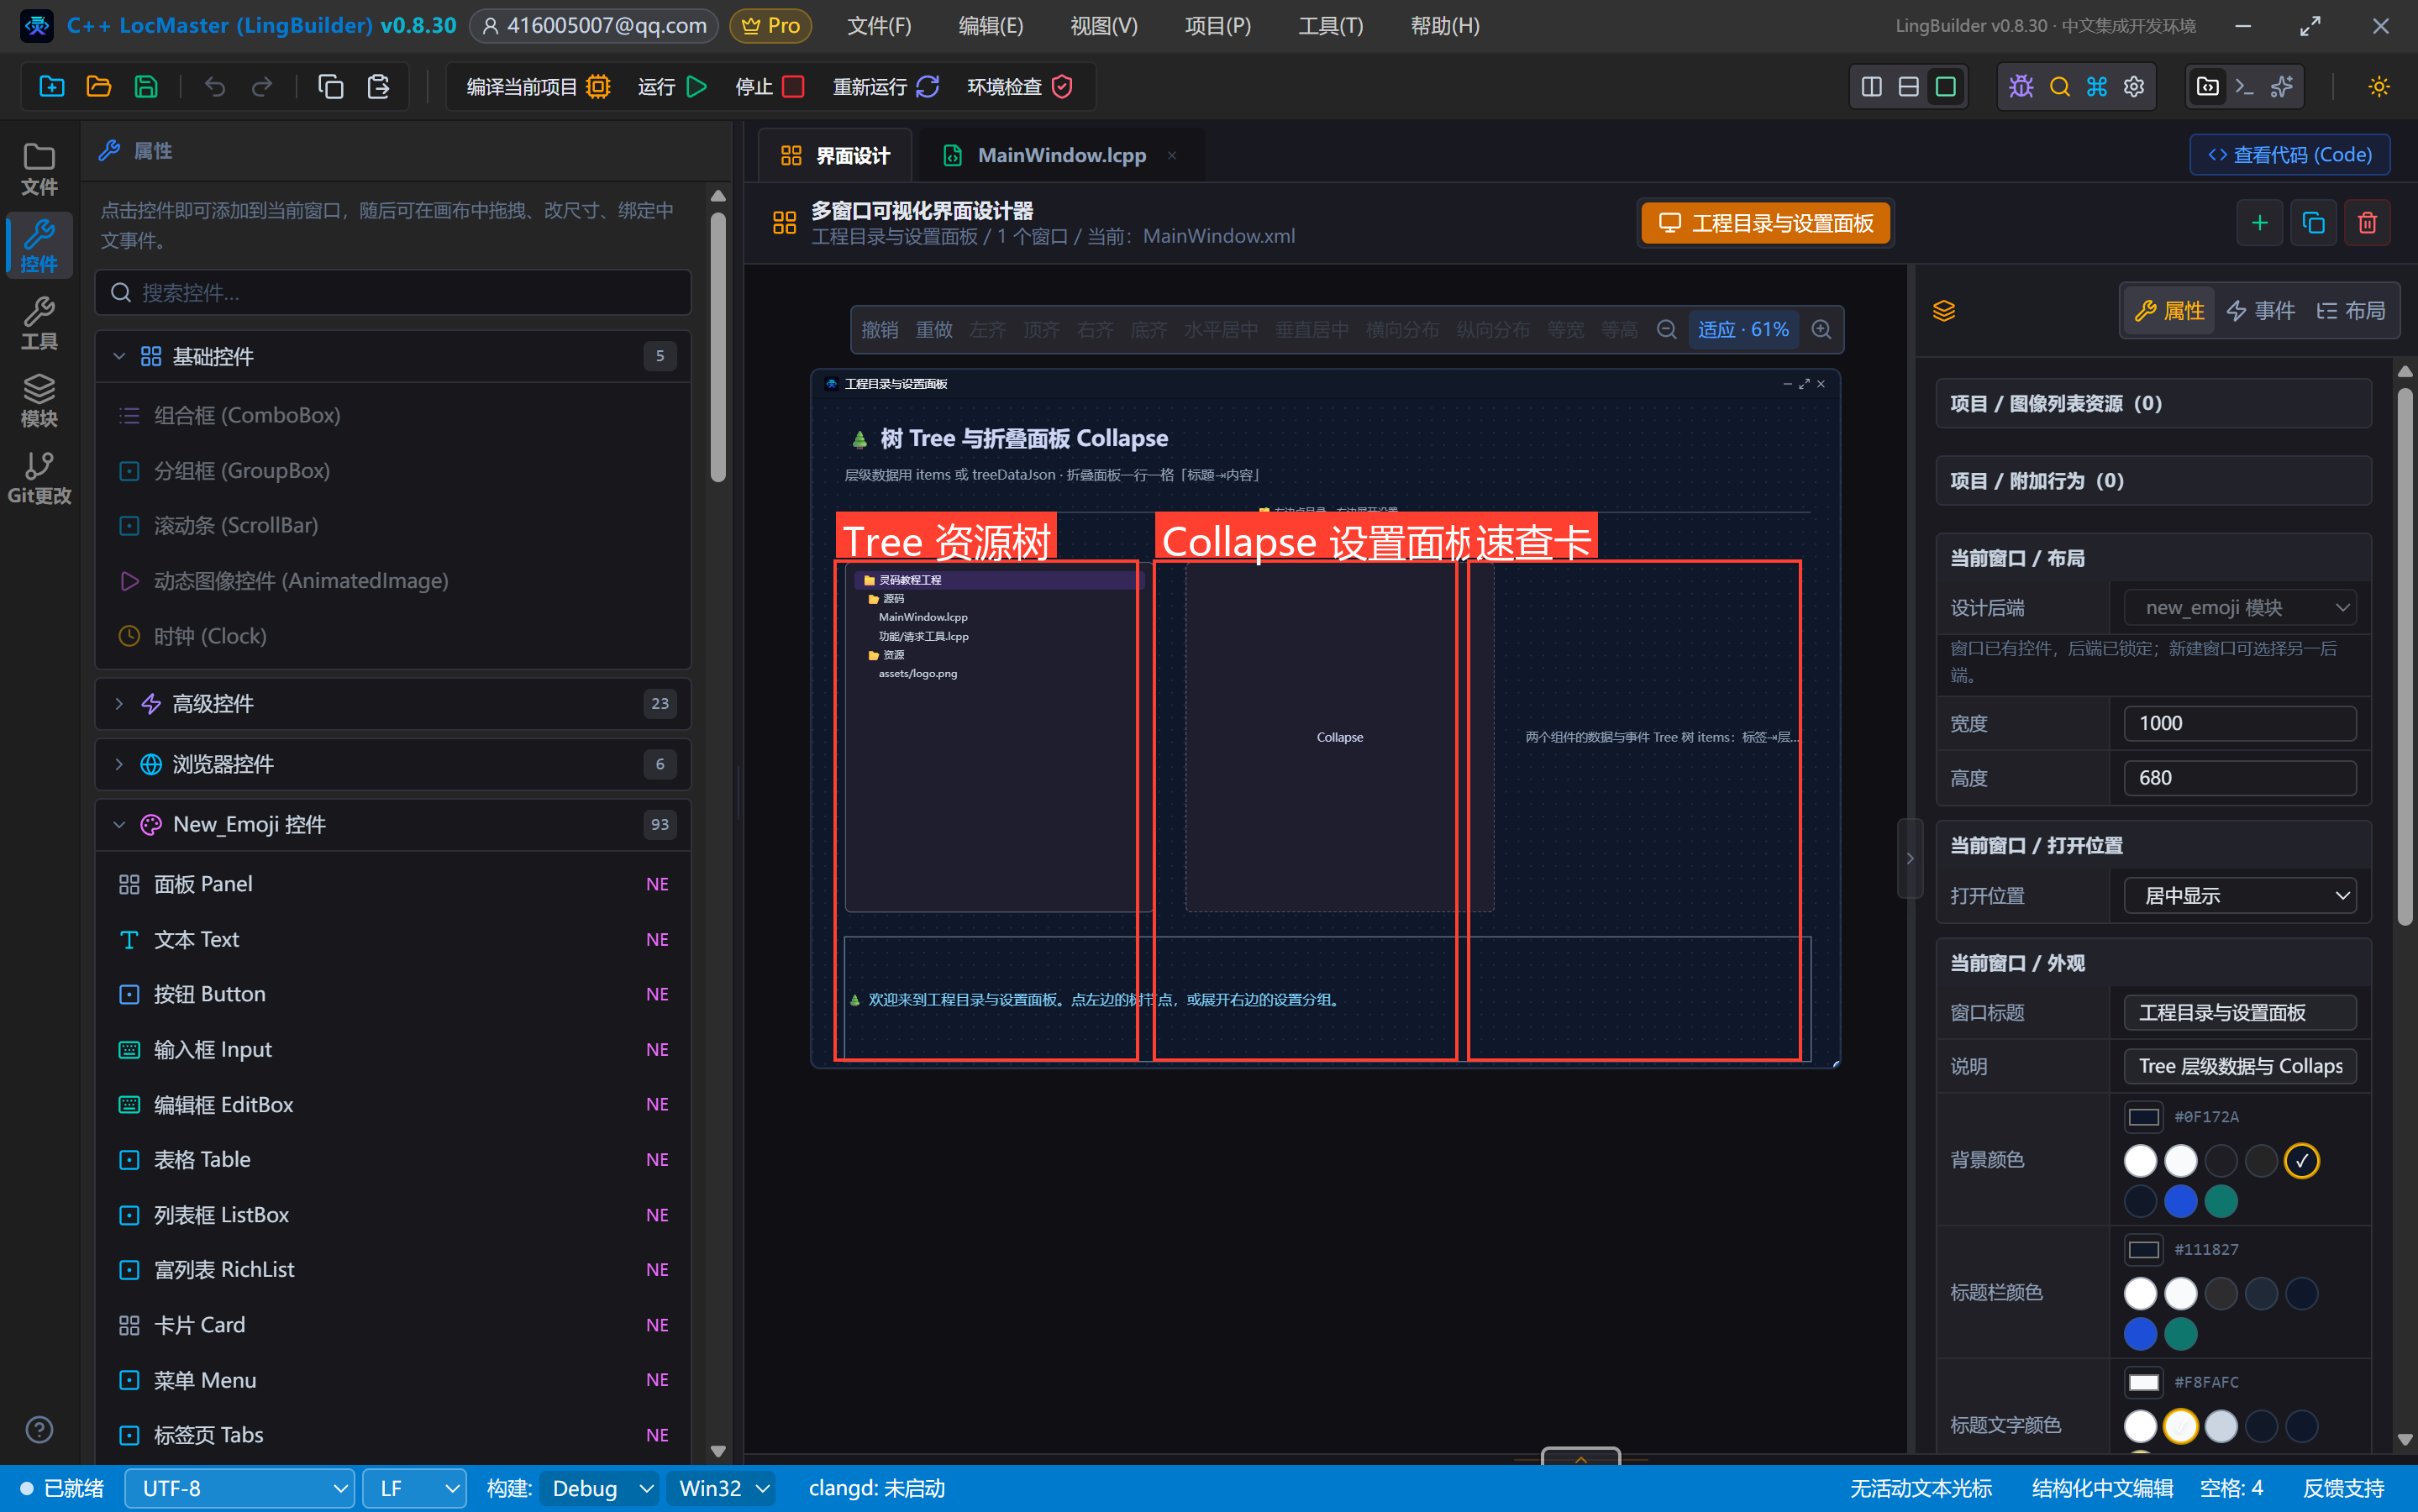Open the terminal prompt icon
The height and width of the screenshot is (1512, 2418).
(x=2245, y=87)
